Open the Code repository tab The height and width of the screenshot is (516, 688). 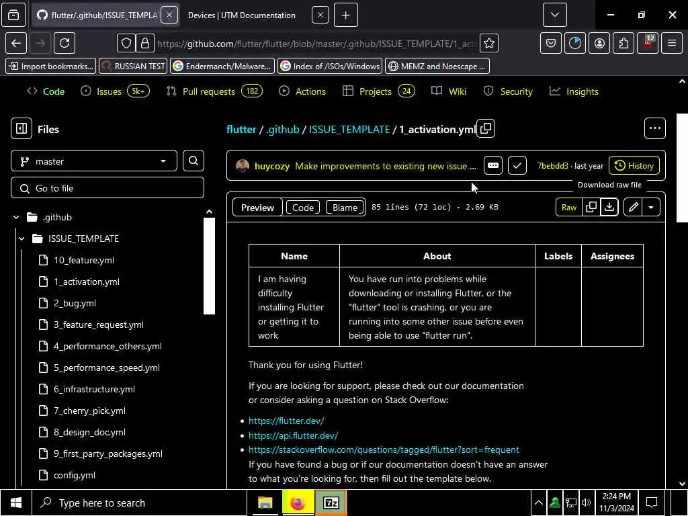pyautogui.click(x=46, y=91)
